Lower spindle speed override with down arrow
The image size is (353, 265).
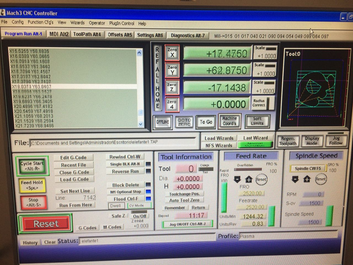295,179
